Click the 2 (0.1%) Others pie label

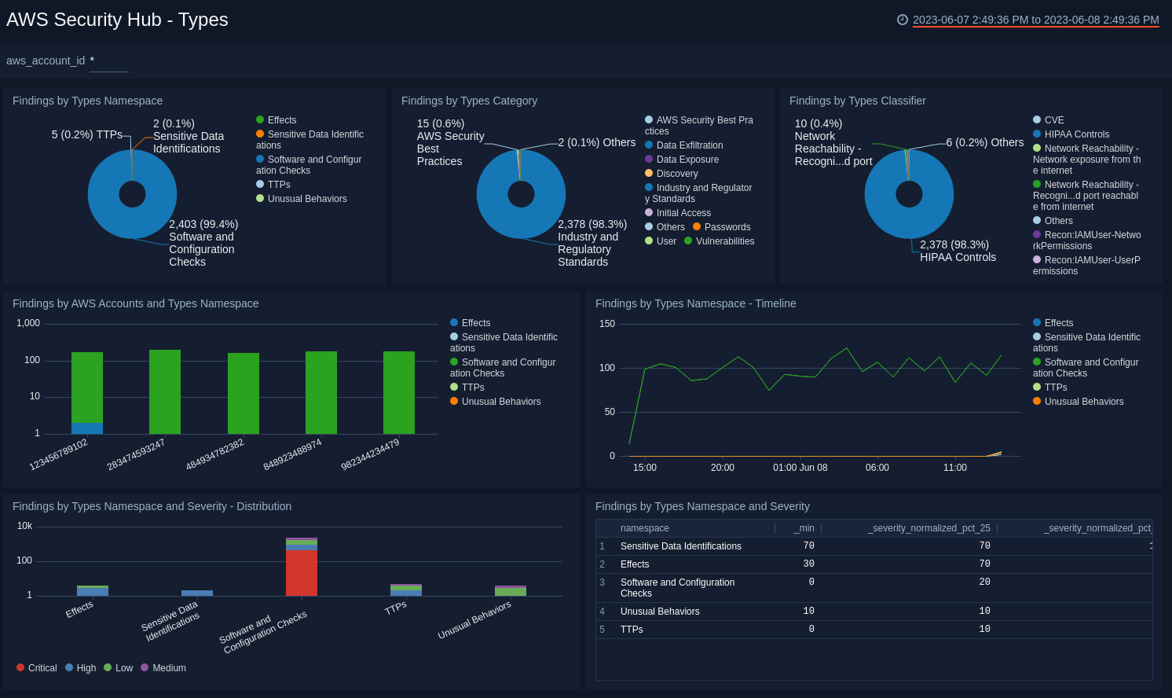[x=596, y=142]
